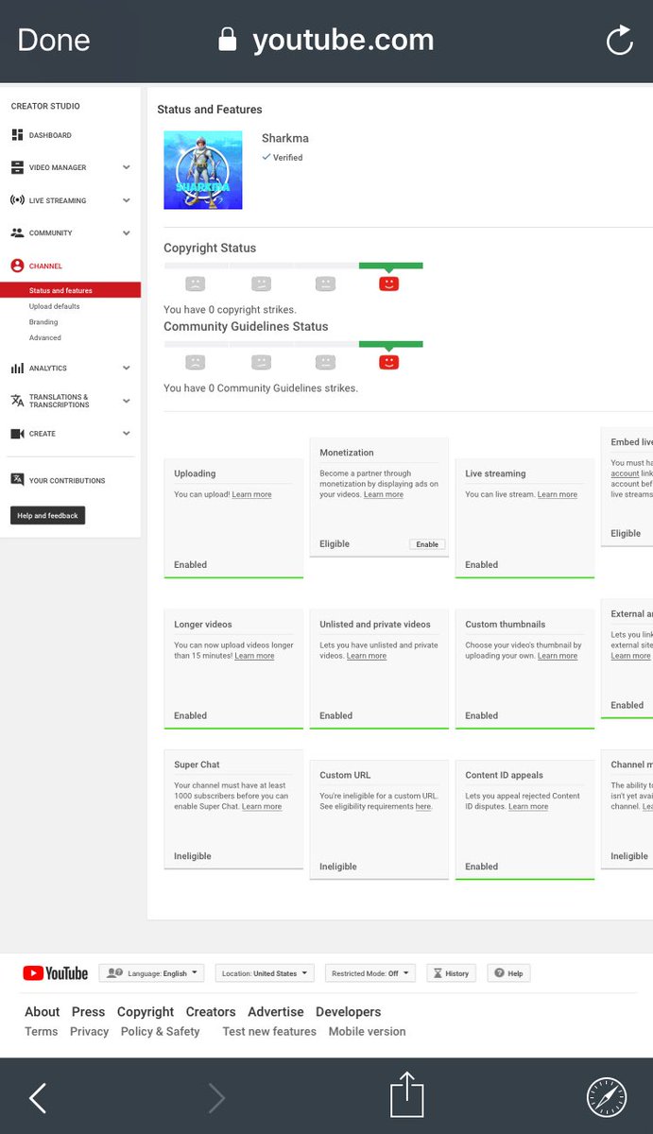Open Mobile version footer link
Image resolution: width=653 pixels, height=1134 pixels.
tap(368, 1031)
